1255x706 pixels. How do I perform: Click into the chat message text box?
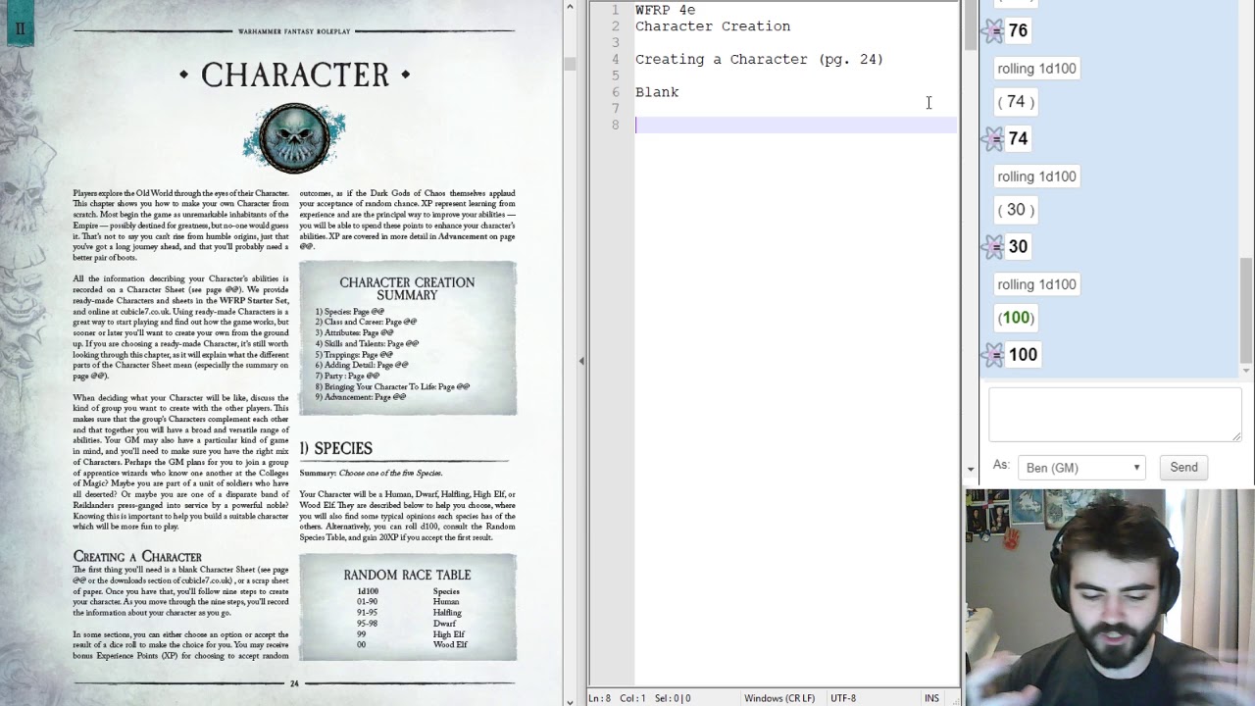(1115, 415)
